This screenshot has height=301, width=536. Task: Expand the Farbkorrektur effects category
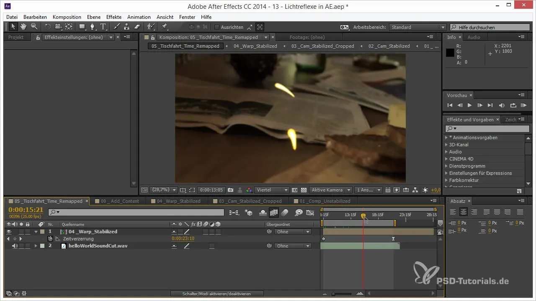coord(446,180)
